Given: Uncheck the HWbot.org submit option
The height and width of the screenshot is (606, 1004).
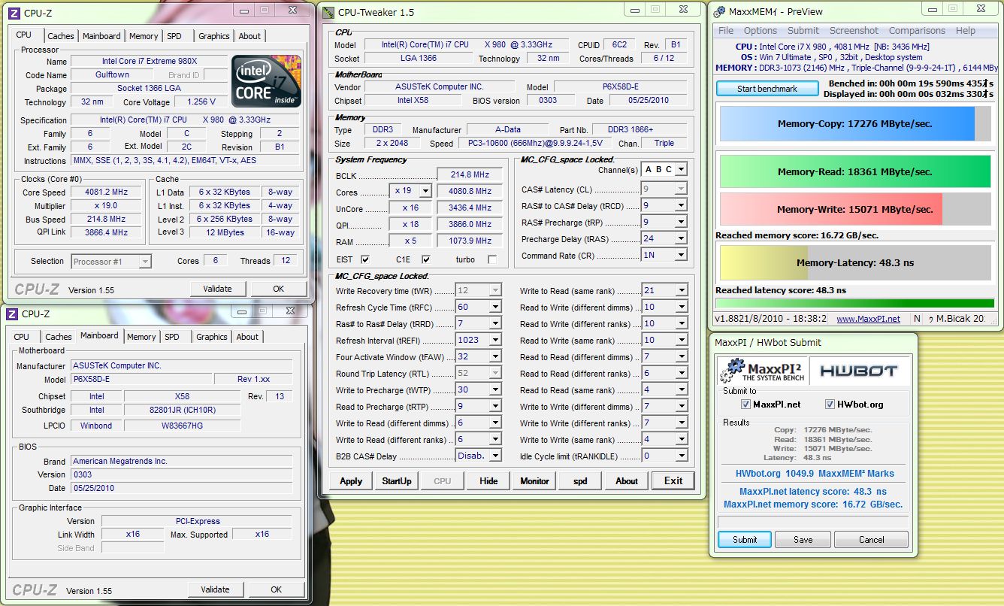Looking at the screenshot, I should pos(830,405).
